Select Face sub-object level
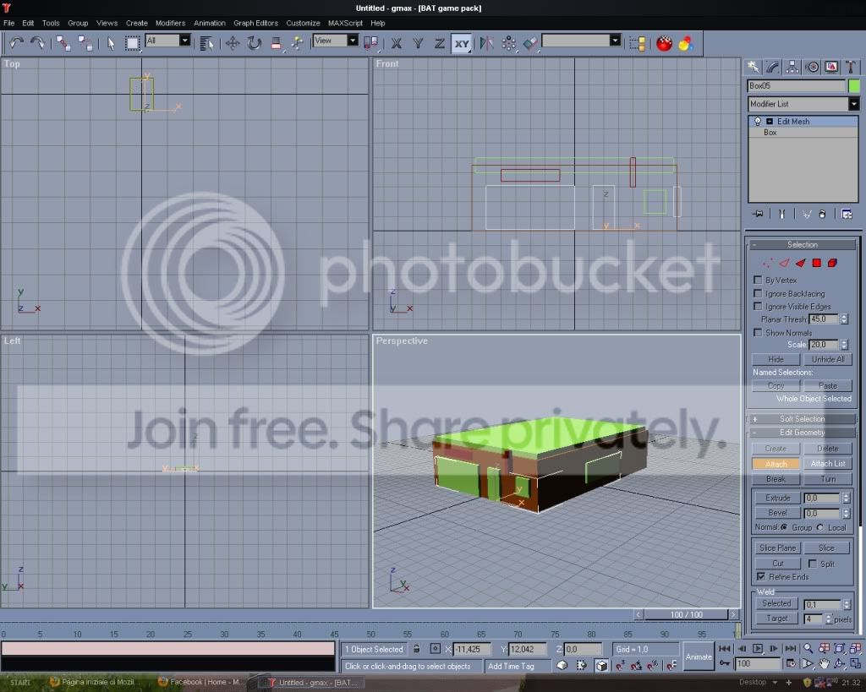Screen dimensions: 866x692 (x=801, y=263)
